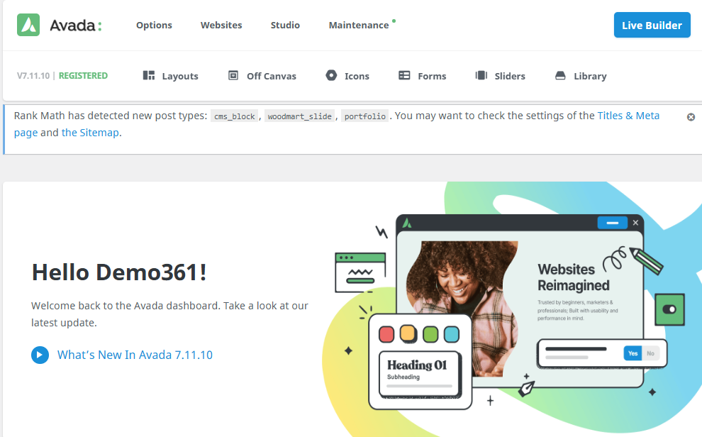Open the Studio menu
This screenshot has width=702, height=437.
click(x=285, y=25)
